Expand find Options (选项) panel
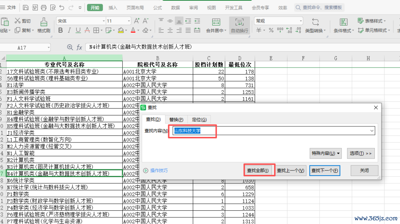 361,153
